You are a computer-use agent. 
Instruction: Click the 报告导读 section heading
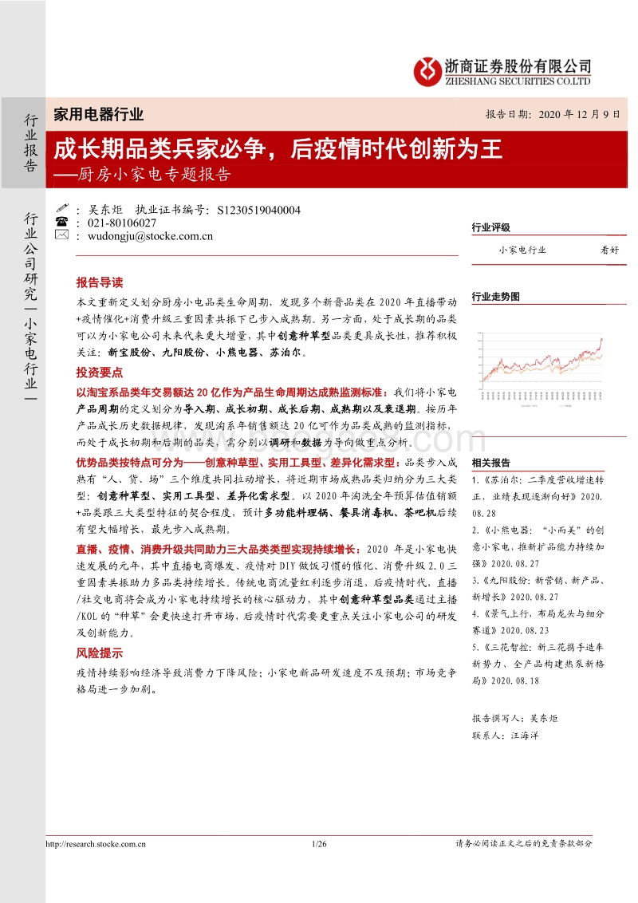[100, 282]
